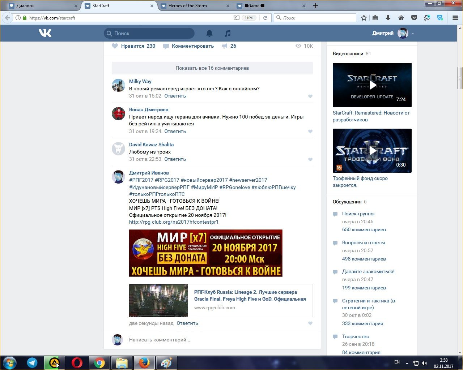The image size is (463, 370).
Task: Like the Вован Дмитриев comment
Action: coord(310,132)
